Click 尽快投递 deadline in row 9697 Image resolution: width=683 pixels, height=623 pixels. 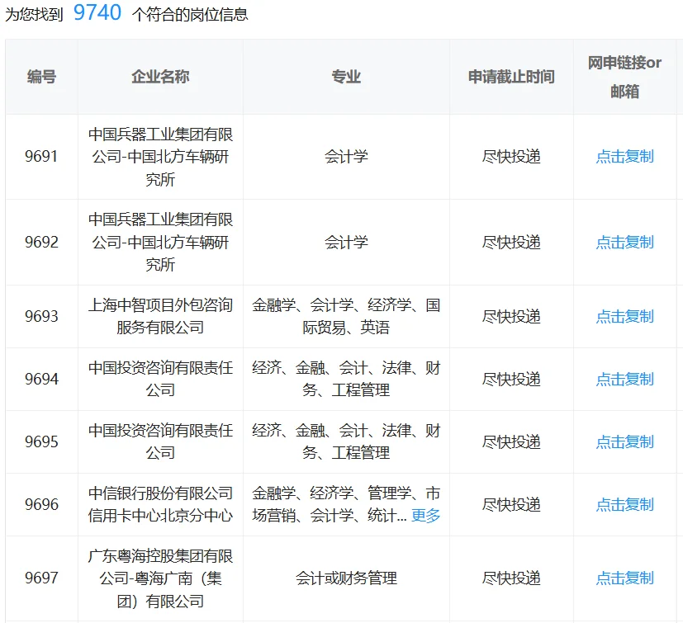pos(511,578)
